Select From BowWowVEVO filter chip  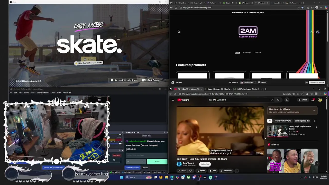[283, 121]
